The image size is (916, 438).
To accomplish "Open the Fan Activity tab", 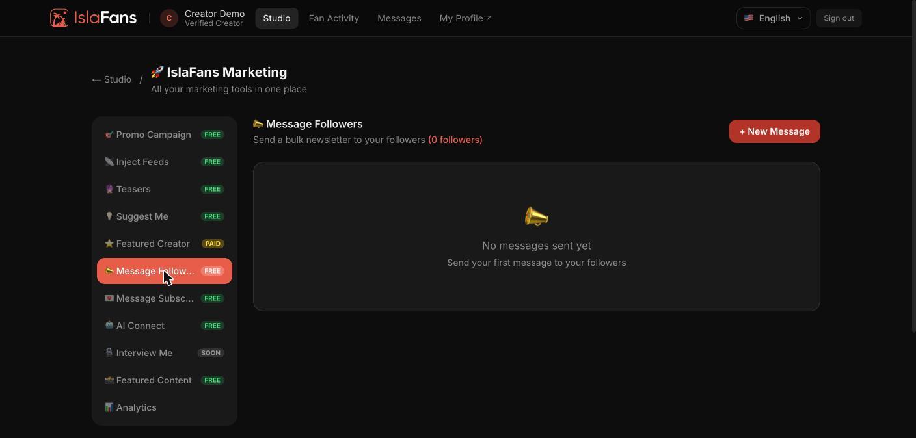I will coord(334,18).
